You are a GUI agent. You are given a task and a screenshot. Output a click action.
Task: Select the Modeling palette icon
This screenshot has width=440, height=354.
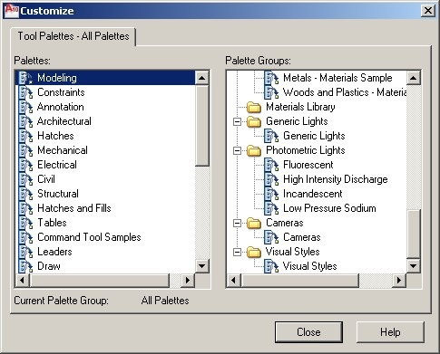click(x=25, y=78)
